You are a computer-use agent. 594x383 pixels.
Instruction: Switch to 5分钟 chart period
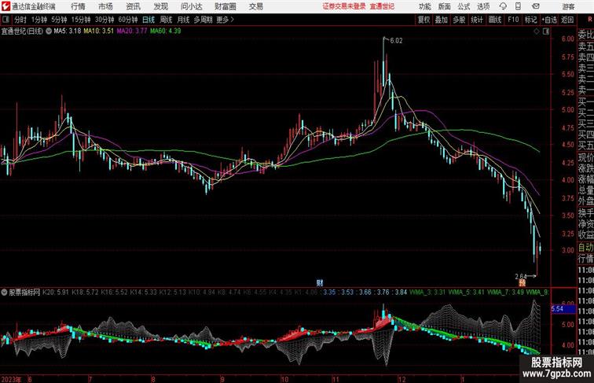point(59,20)
